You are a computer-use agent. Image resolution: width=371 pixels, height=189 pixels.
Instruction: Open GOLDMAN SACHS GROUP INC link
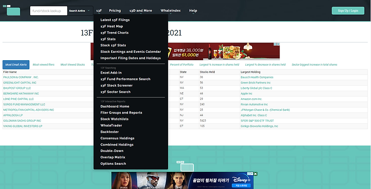pos(22,120)
